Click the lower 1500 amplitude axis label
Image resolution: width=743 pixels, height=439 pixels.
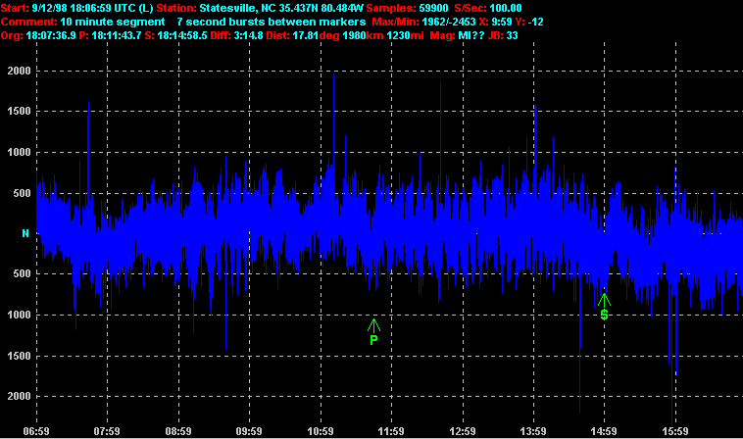click(19, 356)
